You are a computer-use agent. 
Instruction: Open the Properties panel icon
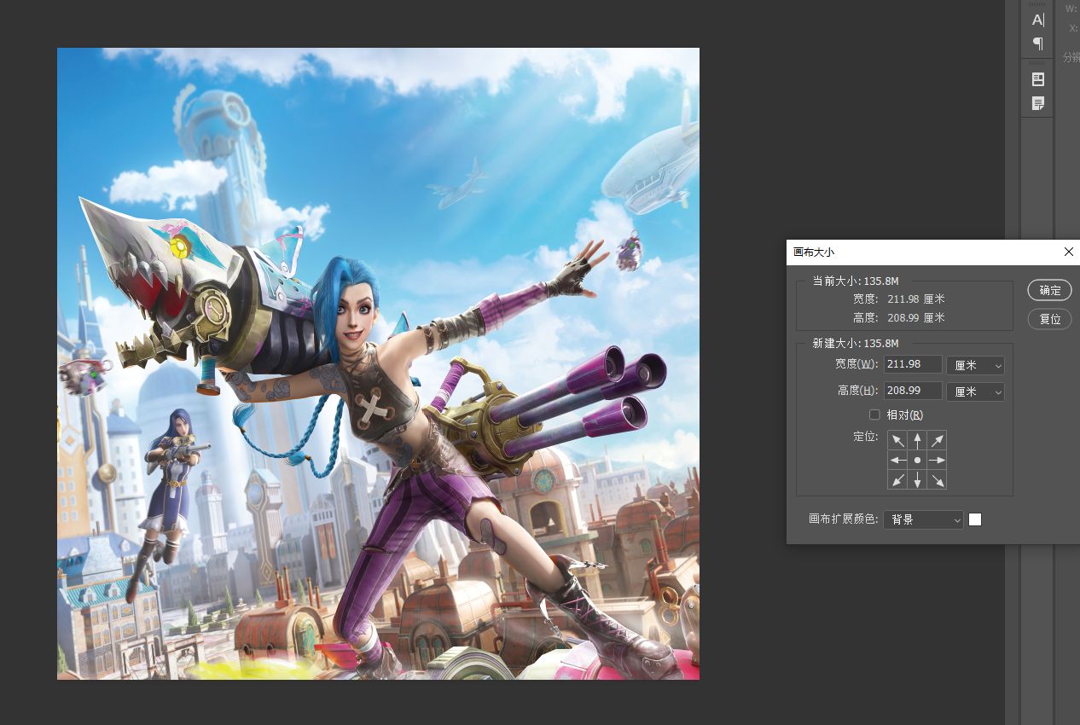(1037, 79)
